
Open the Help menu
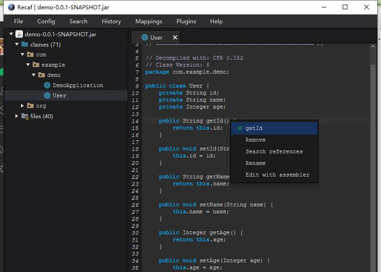coord(216,21)
